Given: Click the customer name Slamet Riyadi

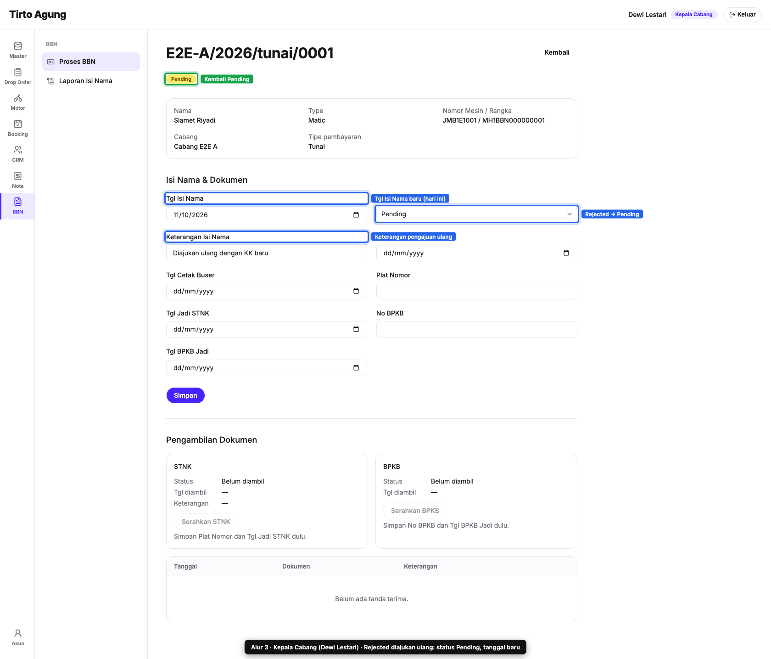Looking at the screenshot, I should (x=195, y=120).
